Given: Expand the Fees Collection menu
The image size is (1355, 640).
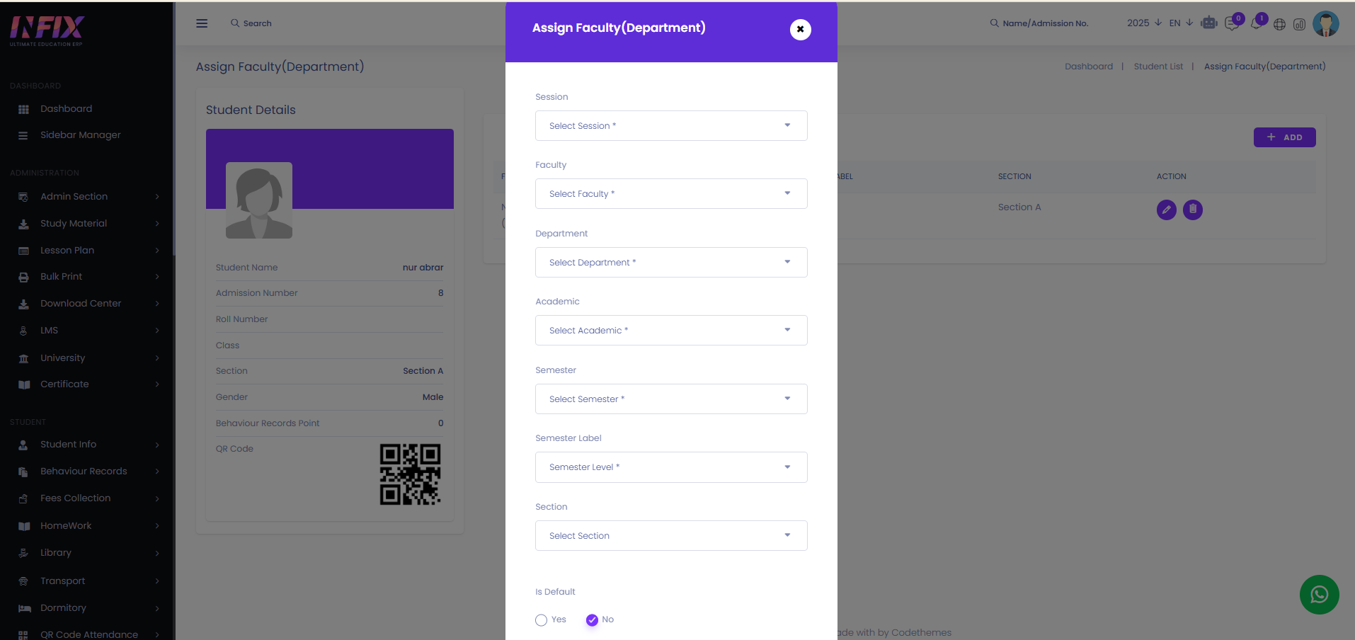Looking at the screenshot, I should pyautogui.click(x=88, y=498).
